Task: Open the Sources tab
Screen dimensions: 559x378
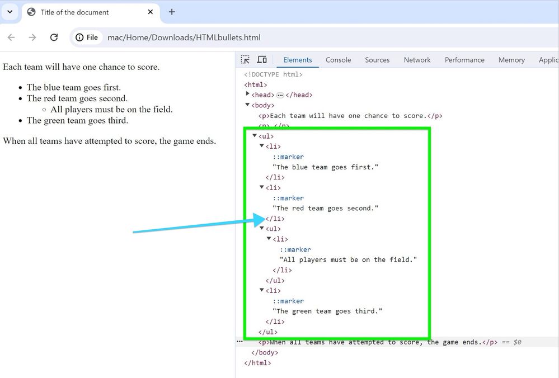Action: pyautogui.click(x=377, y=60)
